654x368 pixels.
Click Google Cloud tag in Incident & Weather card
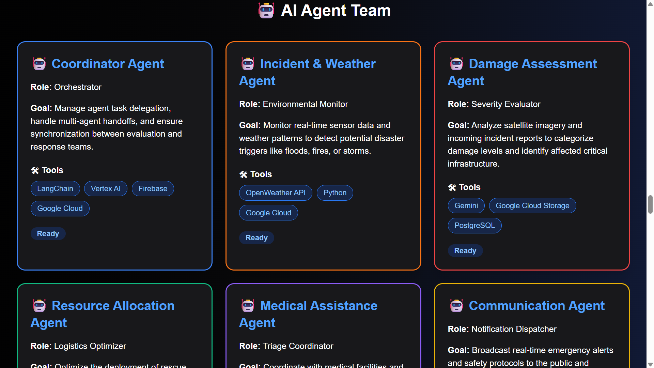(x=268, y=213)
